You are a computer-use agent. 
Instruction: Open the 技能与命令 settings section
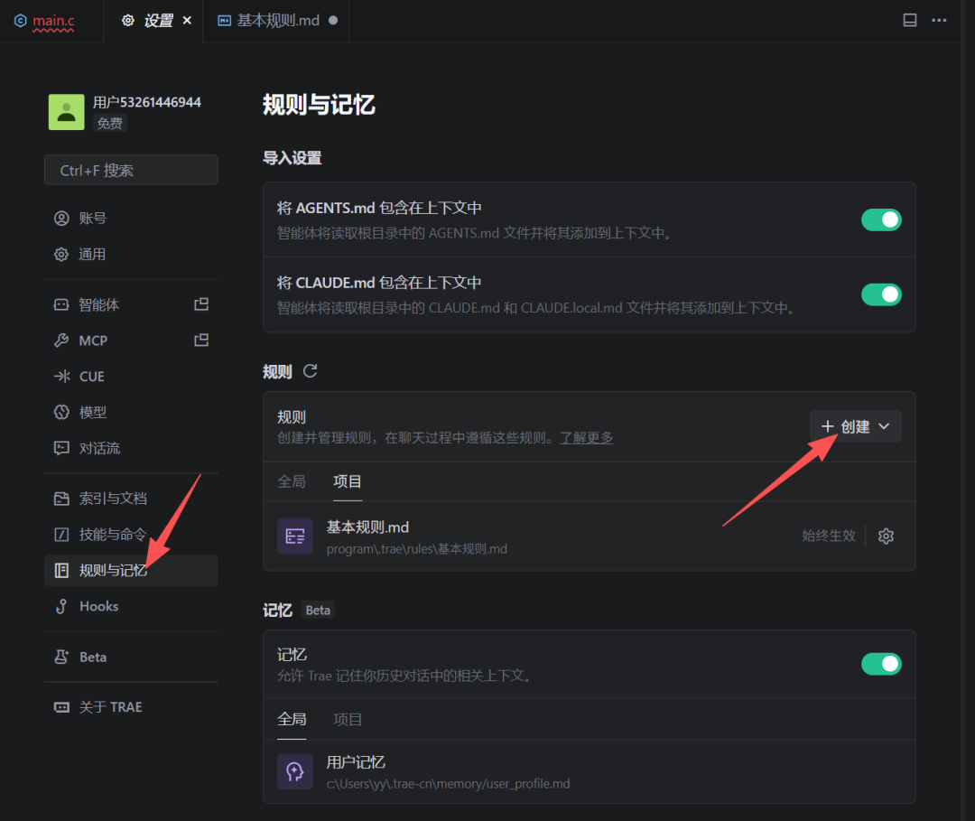131,535
